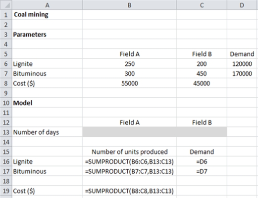
Task: Select 'Field A' header in row 5
Action: point(129,54)
